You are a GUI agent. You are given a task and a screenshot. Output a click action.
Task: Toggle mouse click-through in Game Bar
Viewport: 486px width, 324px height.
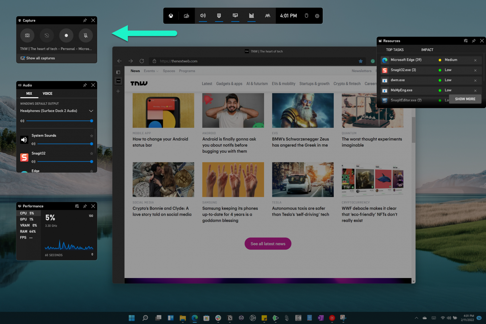[307, 16]
